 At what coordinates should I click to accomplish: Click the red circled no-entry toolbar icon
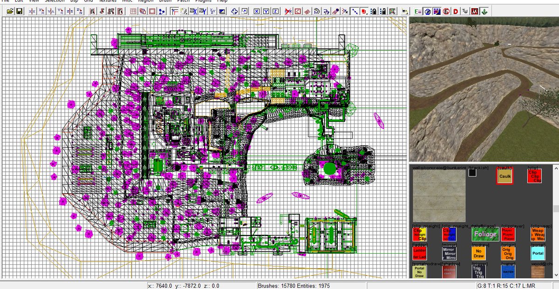[446, 11]
